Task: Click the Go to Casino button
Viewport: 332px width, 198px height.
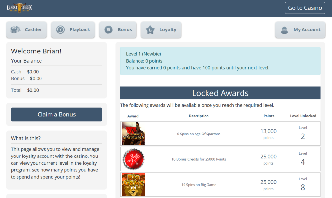Action: pos(305,8)
